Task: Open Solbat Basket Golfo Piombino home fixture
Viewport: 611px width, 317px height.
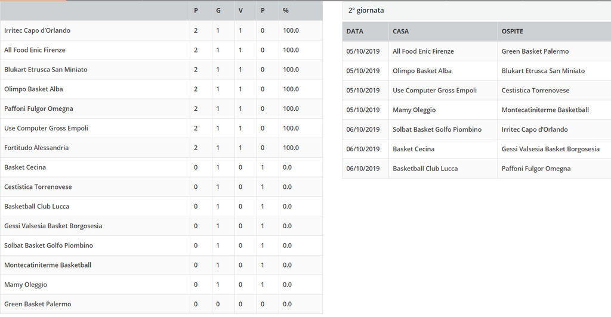Action: pyautogui.click(x=437, y=129)
